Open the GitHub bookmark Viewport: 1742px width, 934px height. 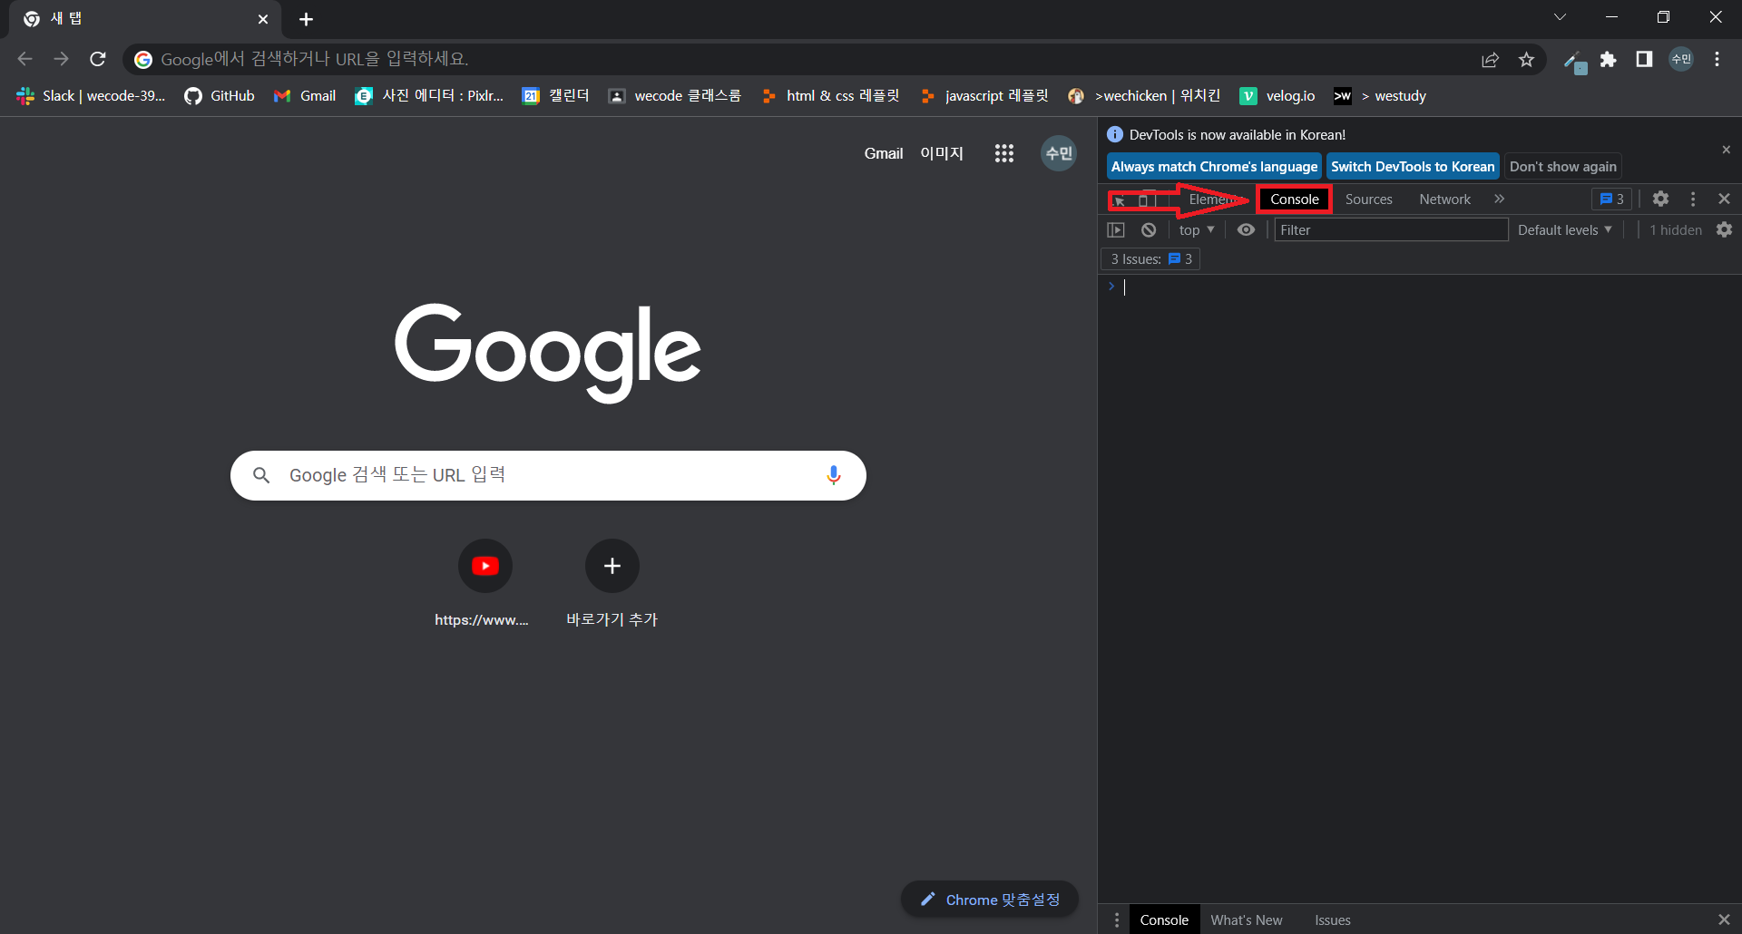pyautogui.click(x=220, y=96)
